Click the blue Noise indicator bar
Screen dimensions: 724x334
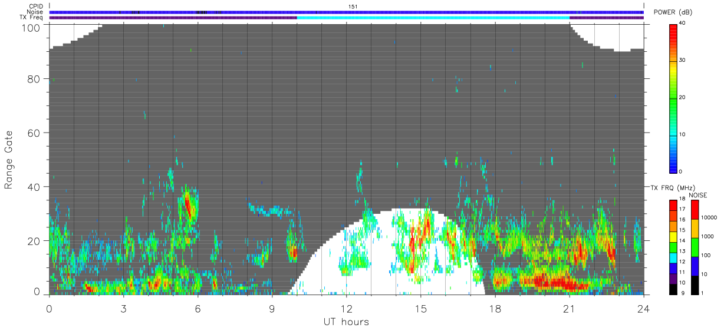346,12
